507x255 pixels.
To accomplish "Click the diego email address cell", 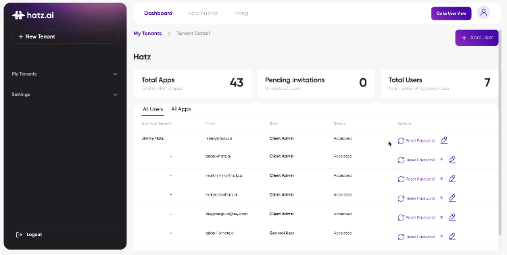I will (226, 214).
